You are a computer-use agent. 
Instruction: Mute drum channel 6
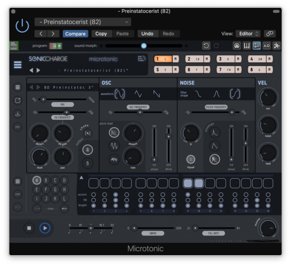[207, 70]
